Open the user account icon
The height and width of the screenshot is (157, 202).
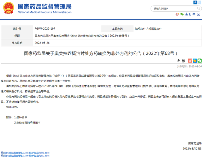tap(199, 14)
